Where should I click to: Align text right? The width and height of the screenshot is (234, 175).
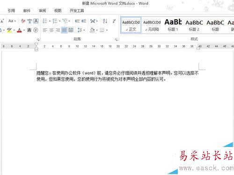[58, 30]
